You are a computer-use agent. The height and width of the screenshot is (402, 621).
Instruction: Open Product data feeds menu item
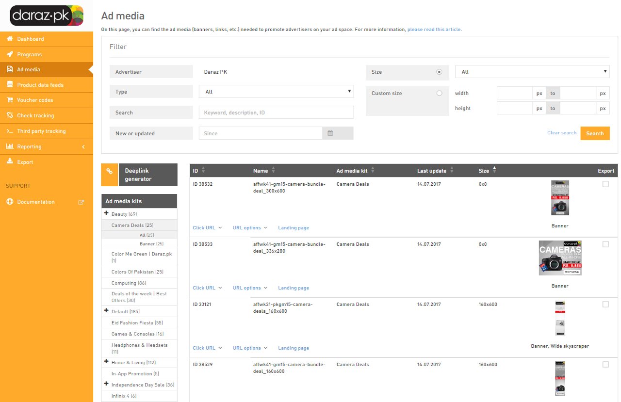(47, 85)
